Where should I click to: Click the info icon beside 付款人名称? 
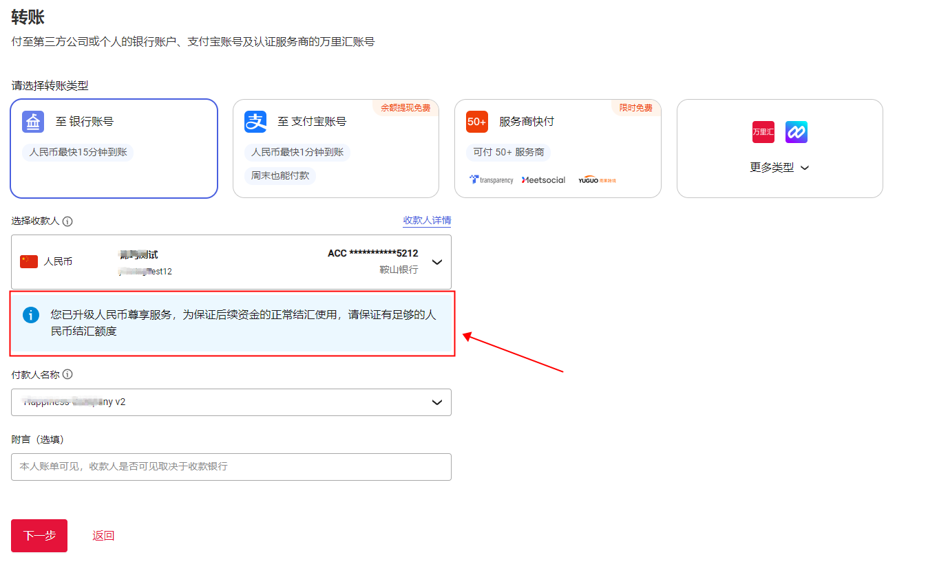click(x=67, y=373)
